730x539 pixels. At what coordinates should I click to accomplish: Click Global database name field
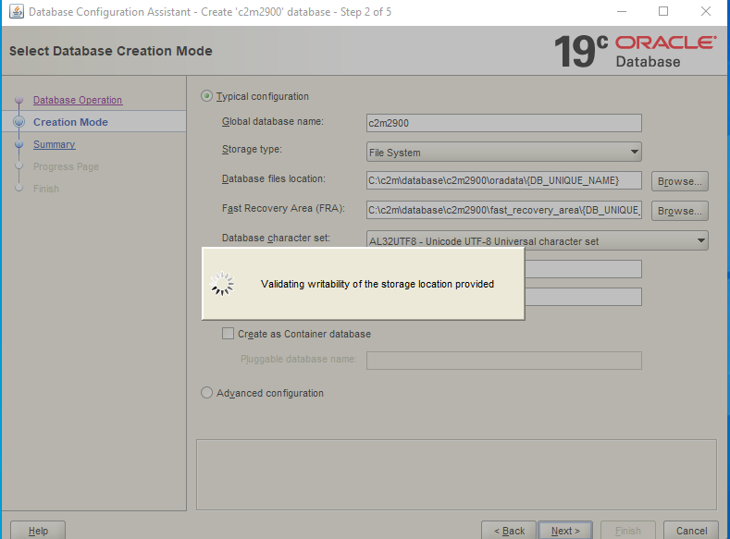[x=503, y=123]
